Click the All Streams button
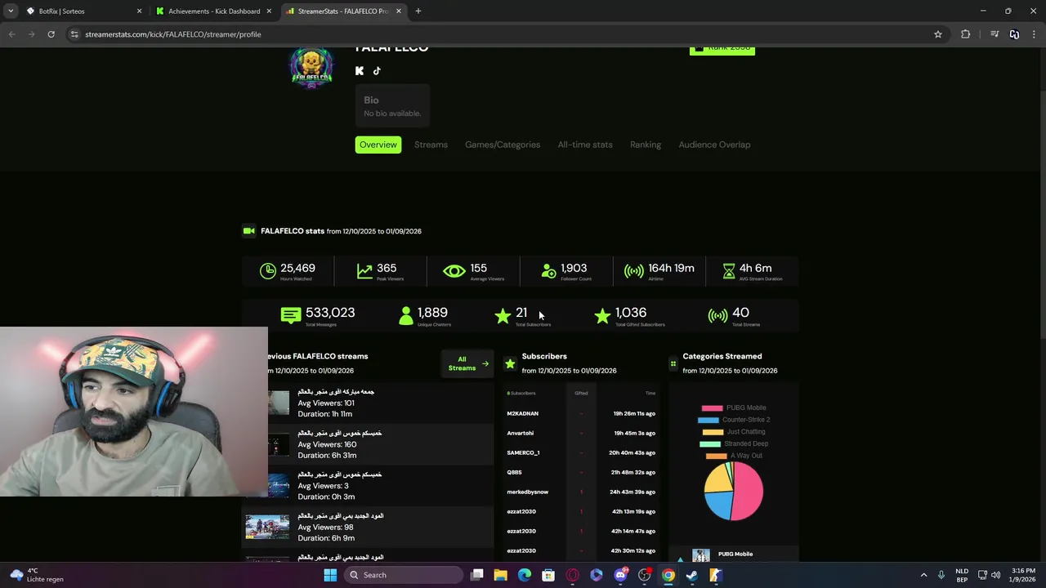Screen dimensions: 1046x588 [467, 363]
